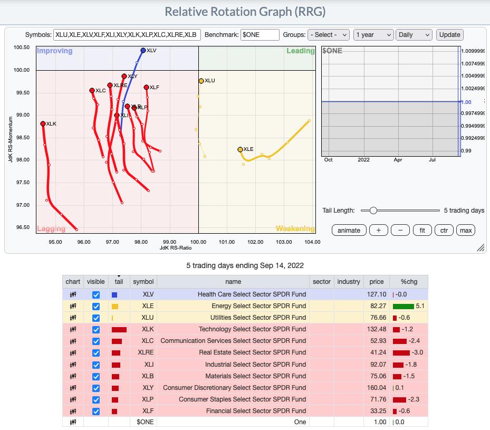Screen dimensions: 490x430
Task: Sort table by tail column header
Action: tap(119, 282)
